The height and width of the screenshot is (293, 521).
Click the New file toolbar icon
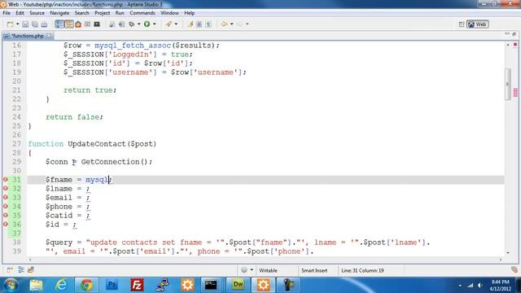(x=10, y=24)
